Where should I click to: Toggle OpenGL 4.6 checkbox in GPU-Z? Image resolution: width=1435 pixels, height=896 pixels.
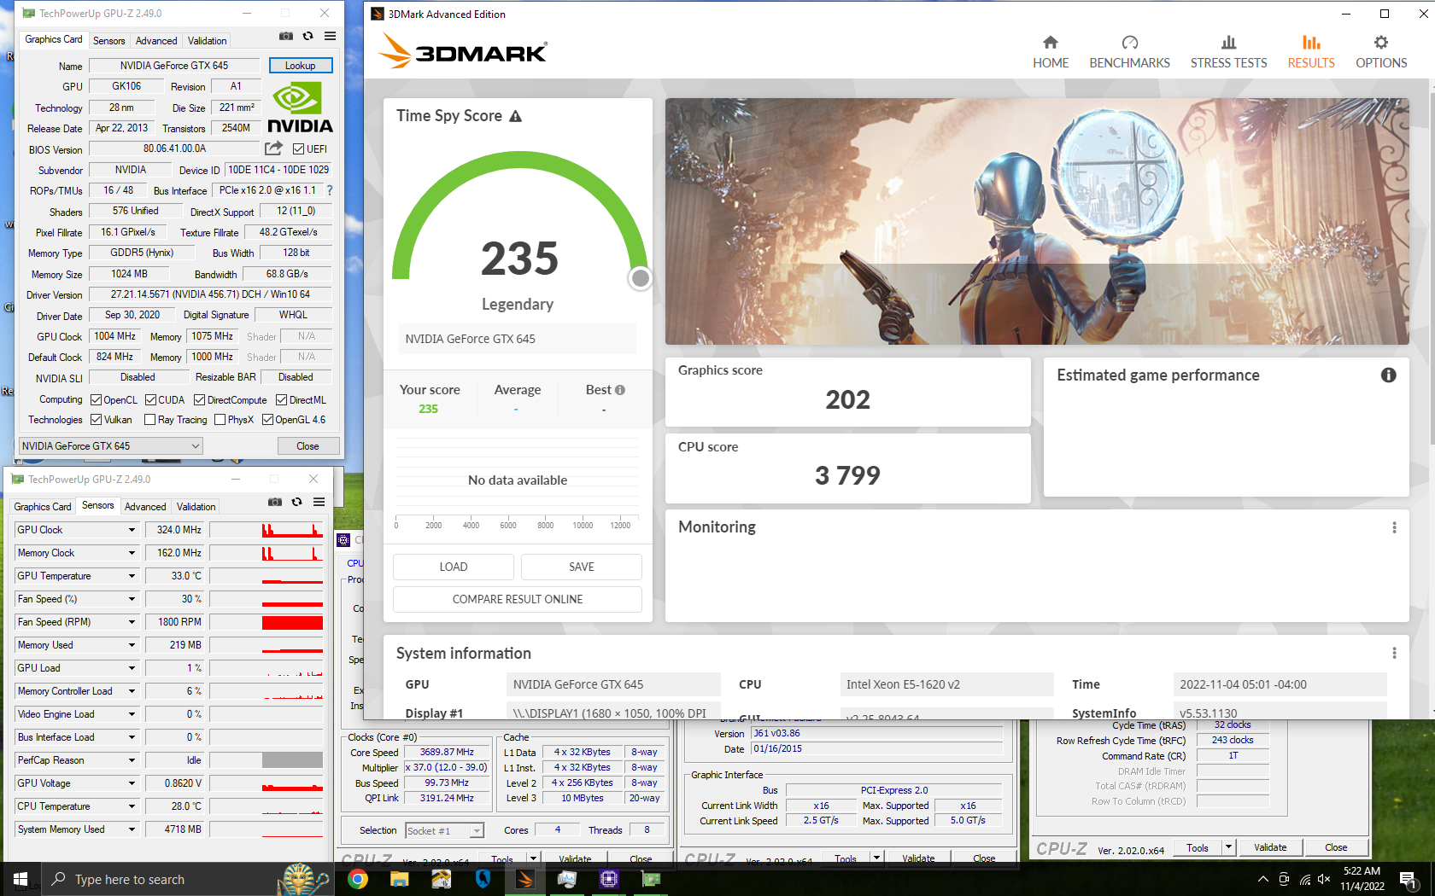(x=267, y=420)
